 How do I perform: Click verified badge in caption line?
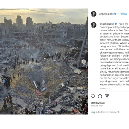tap(116, 24)
